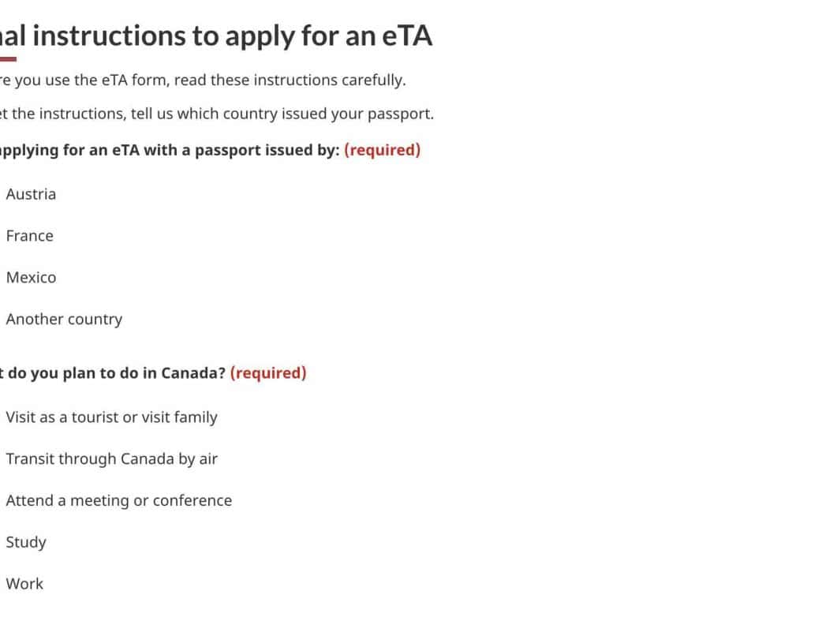Pick 'Attend a meeting or conference'
Screen dimensions: 822x617
pyautogui.click(x=118, y=501)
